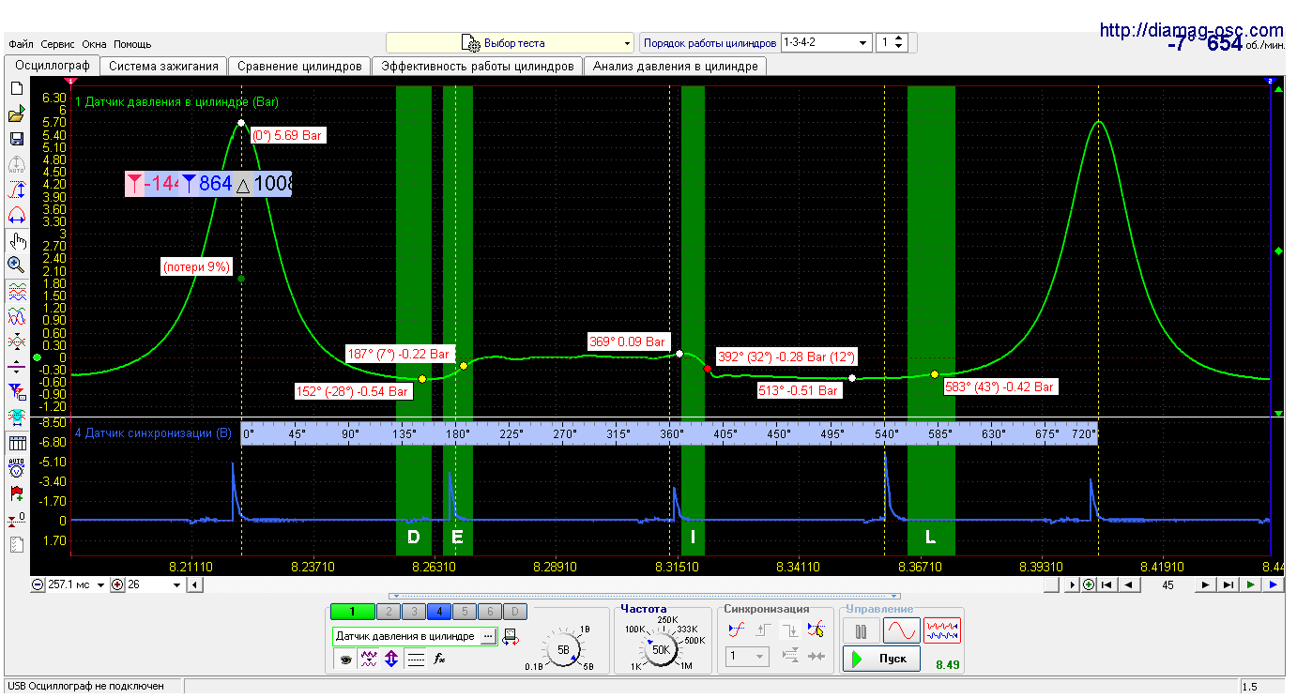The image size is (1297, 698).
Task: Toggle channel 5 button
Action: tap(464, 612)
